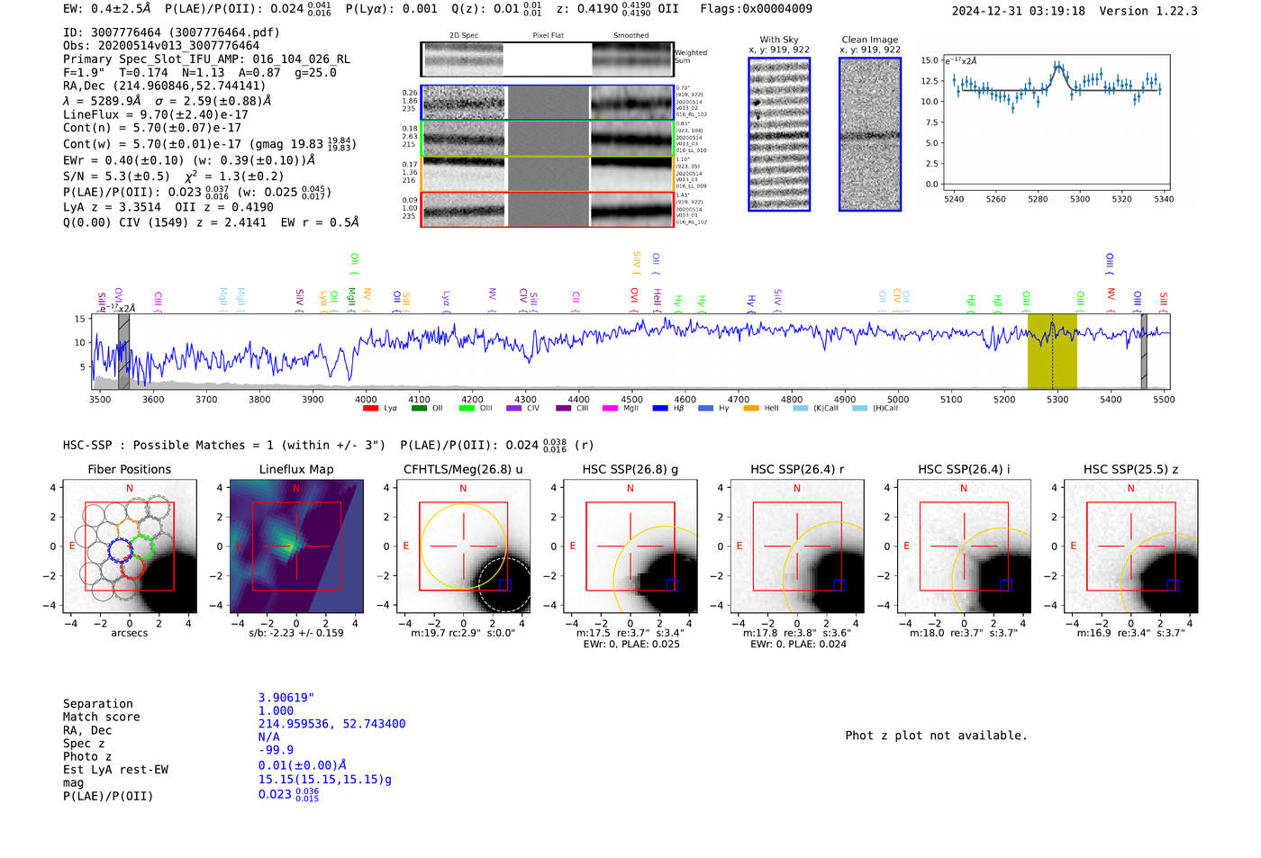Click the Lyα red legend swatch
The height and width of the screenshot is (858, 1261).
click(x=370, y=409)
